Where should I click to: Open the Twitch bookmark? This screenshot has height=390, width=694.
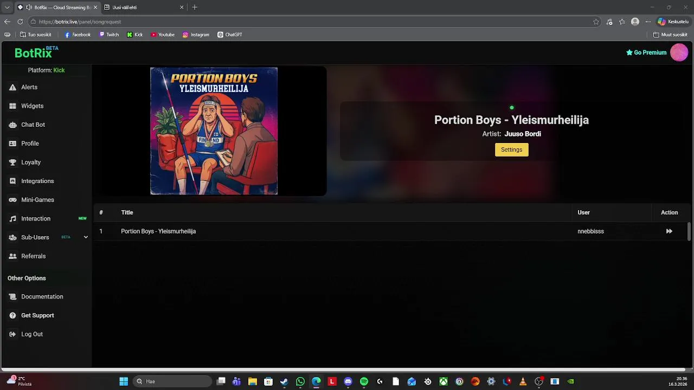pyautogui.click(x=109, y=35)
